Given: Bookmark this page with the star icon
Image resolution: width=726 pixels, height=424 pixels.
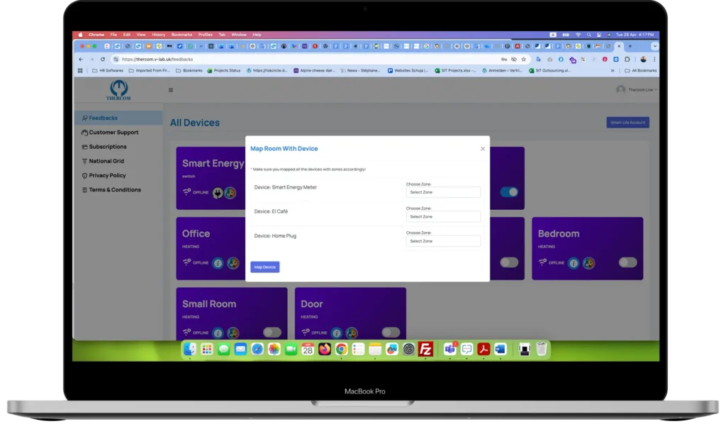Looking at the screenshot, I should tap(524, 60).
